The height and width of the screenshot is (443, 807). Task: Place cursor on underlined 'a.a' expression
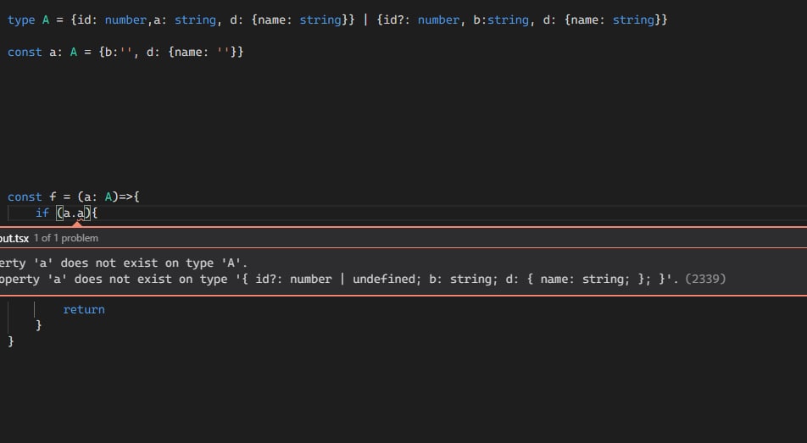(73, 213)
